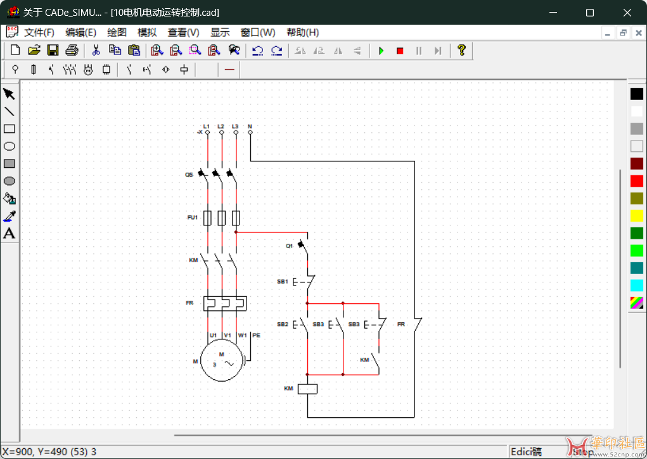Screen dimensions: 647x459
Task: Create a new document with the blank page icon
Action: 15,50
